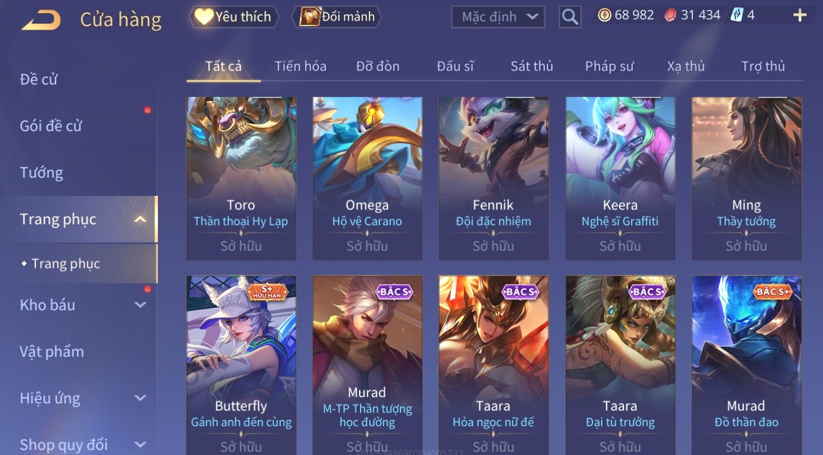Tap the red ruby currency icon

[670, 15]
